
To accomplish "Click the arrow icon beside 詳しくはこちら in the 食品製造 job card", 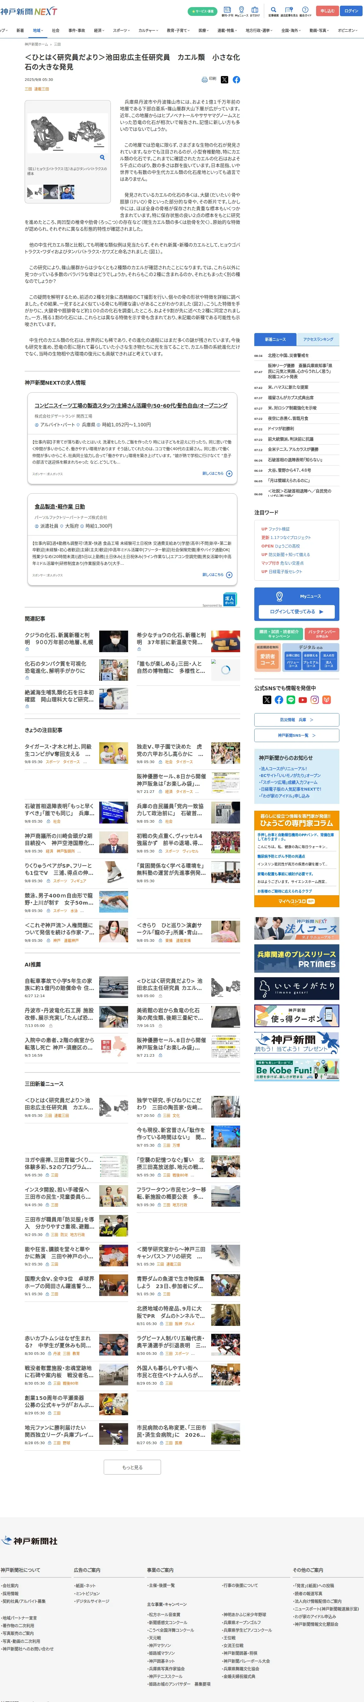I will 229,575.
